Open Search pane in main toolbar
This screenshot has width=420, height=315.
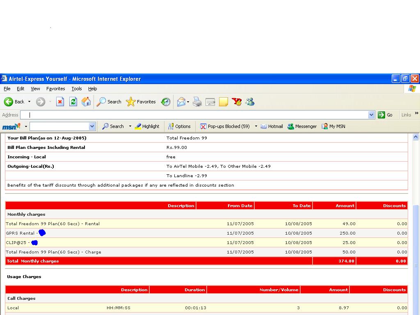click(109, 102)
